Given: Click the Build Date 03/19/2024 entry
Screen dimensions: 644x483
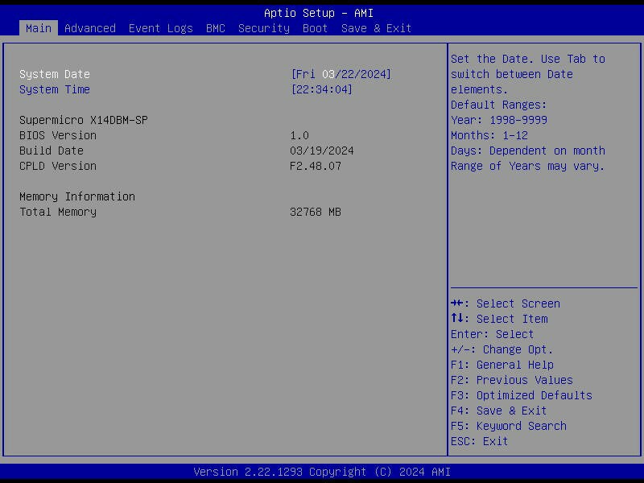Looking at the screenshot, I should (x=321, y=151).
